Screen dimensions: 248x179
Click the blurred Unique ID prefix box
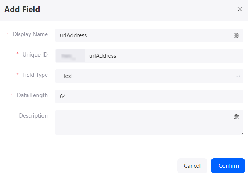pos(70,56)
